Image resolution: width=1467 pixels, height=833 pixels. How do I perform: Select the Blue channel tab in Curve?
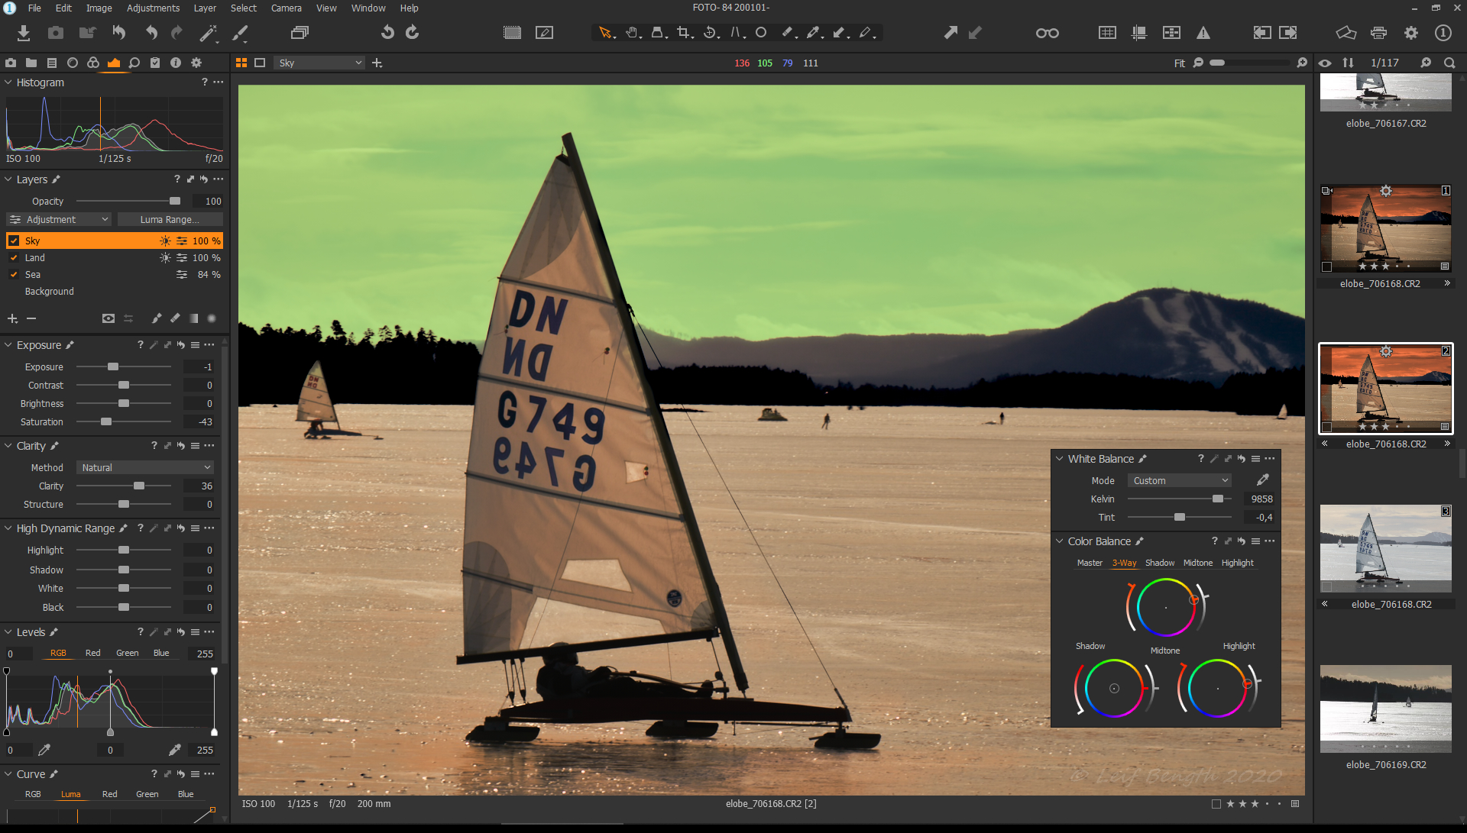(186, 794)
